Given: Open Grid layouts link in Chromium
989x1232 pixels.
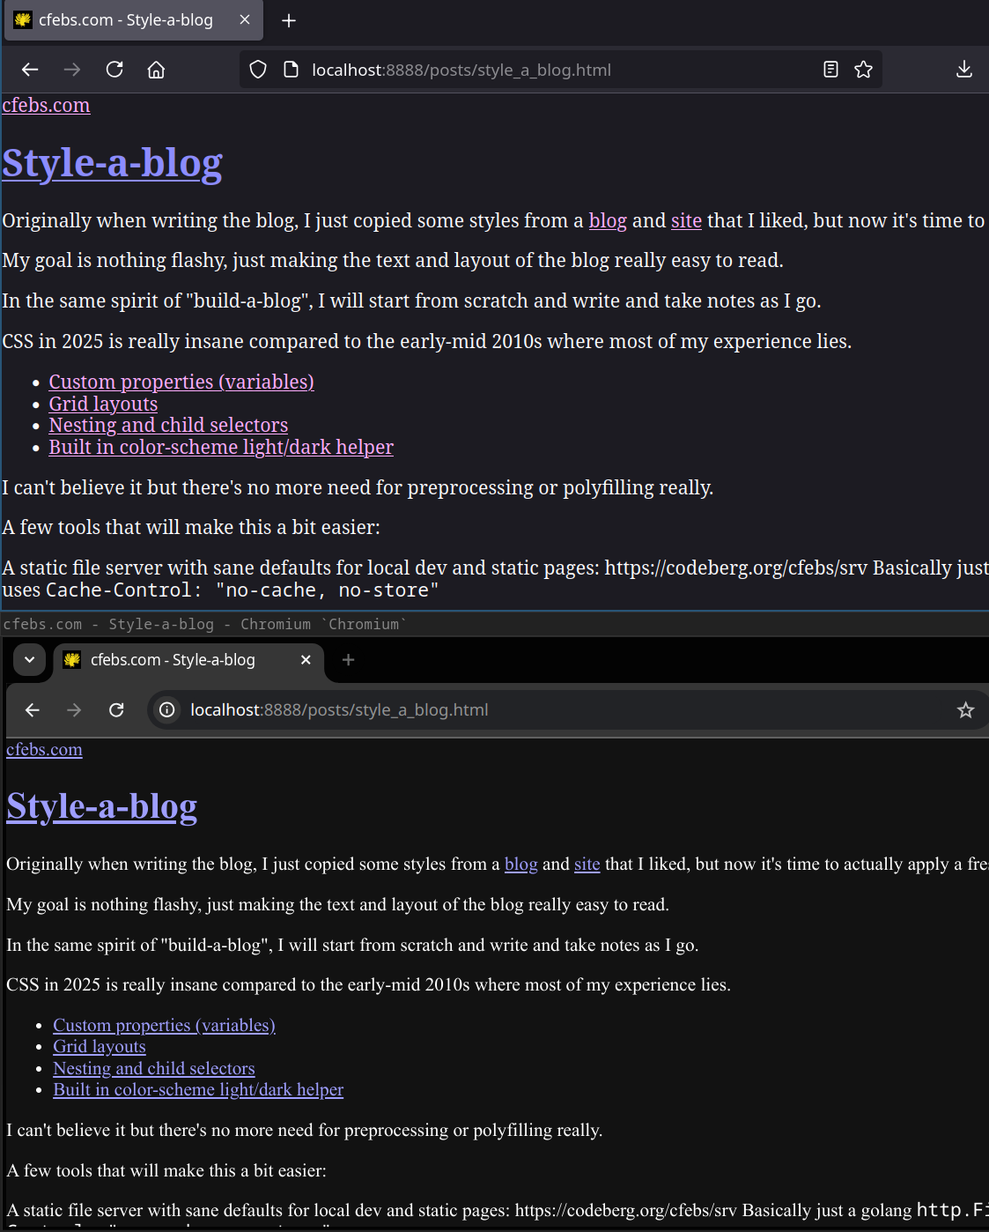Looking at the screenshot, I should 100,1047.
